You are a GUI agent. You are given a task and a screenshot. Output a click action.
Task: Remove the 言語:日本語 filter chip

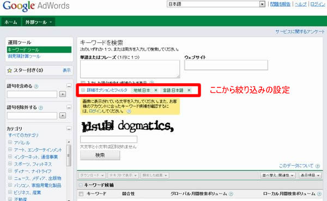(189, 90)
